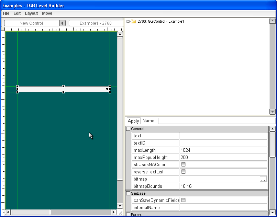Click the textID property value field
The height and width of the screenshot is (217, 277).
click(x=223, y=143)
